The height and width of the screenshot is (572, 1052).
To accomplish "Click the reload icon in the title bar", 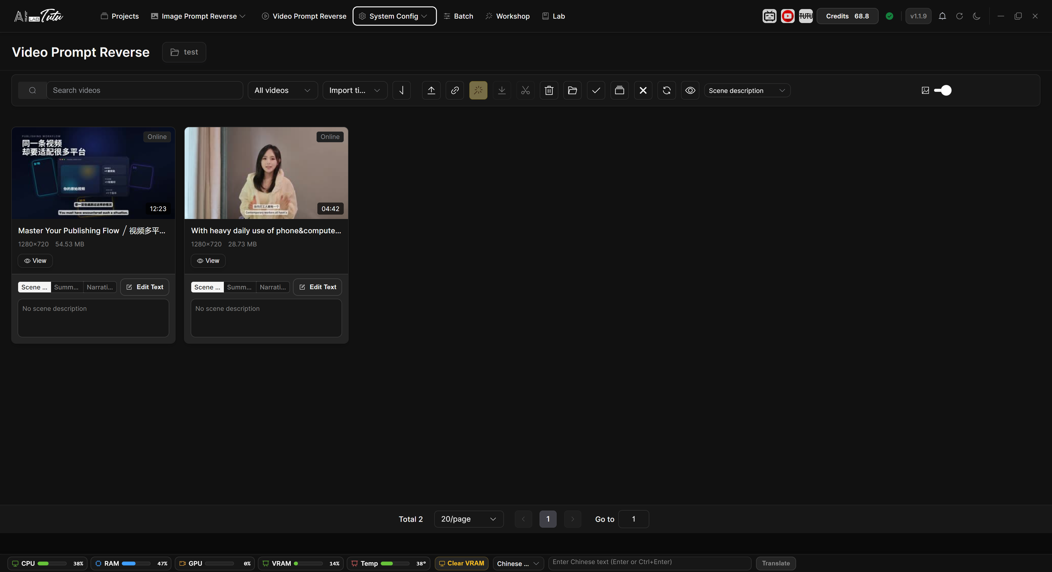I will [x=959, y=16].
